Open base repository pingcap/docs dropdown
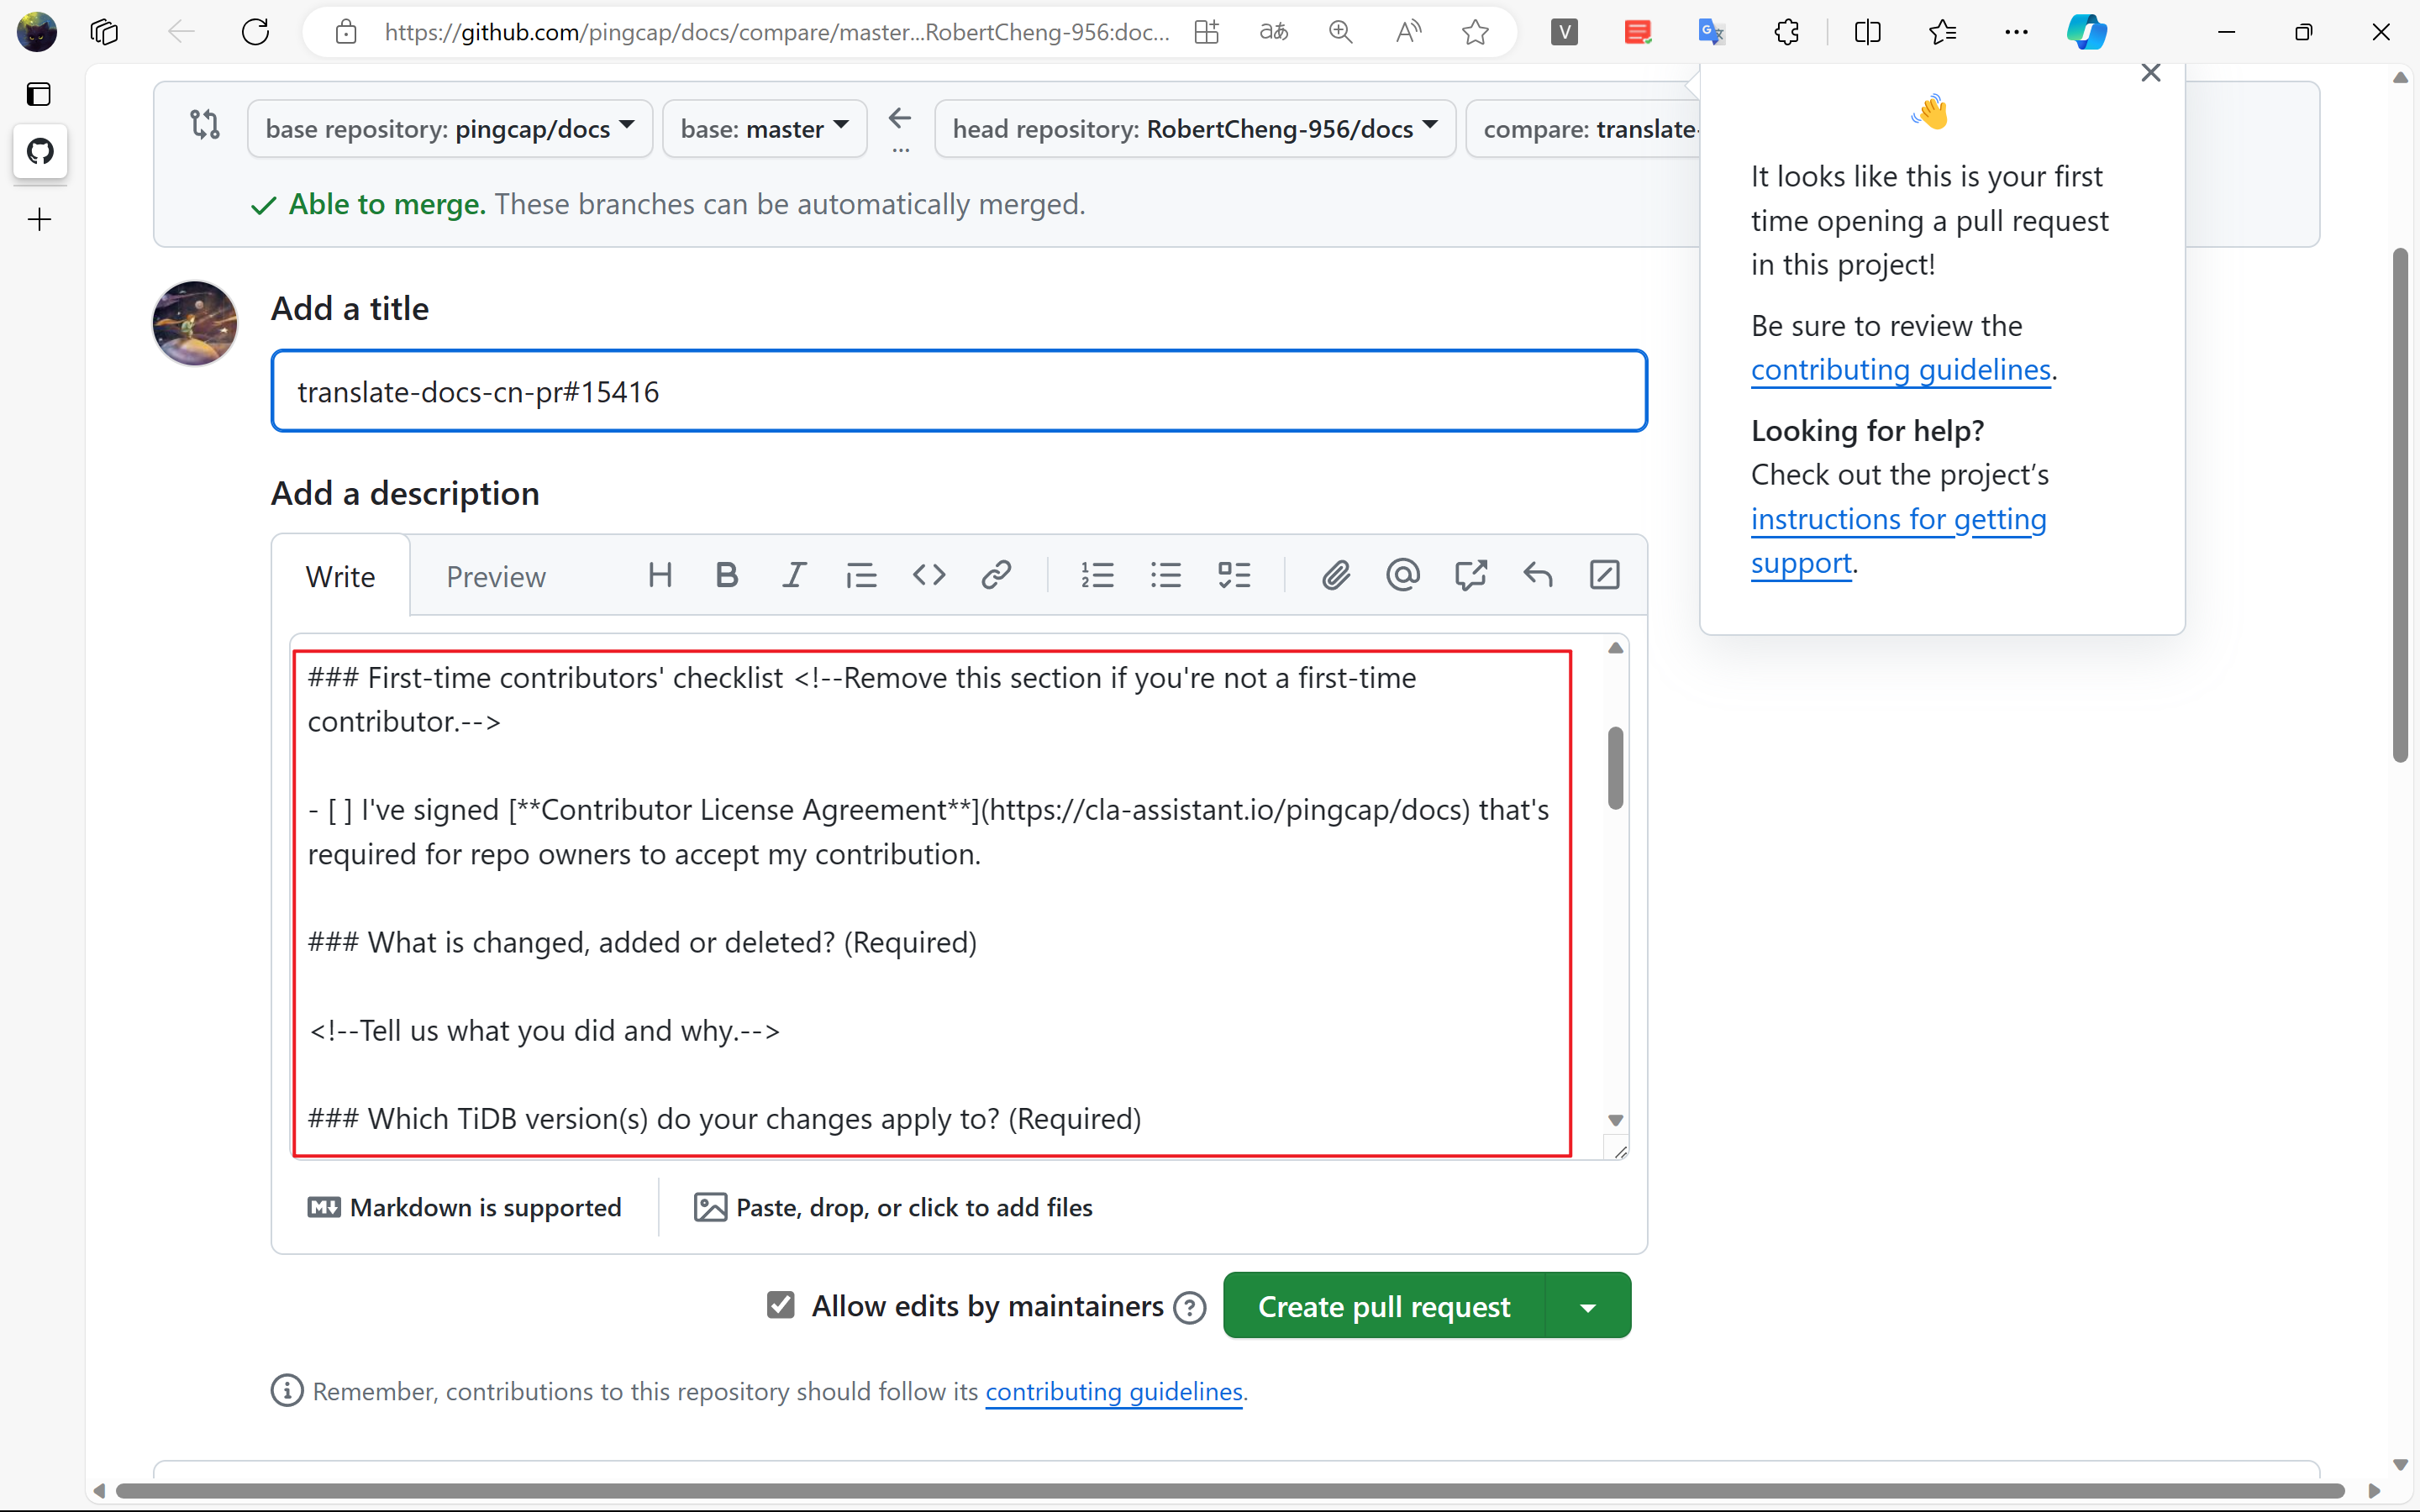This screenshot has height=1512, width=2420. click(x=449, y=128)
